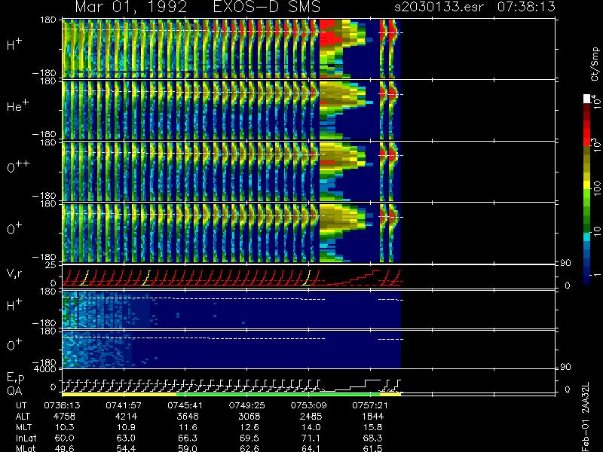
Task: Click the "UT" row header
Action: pos(22,405)
